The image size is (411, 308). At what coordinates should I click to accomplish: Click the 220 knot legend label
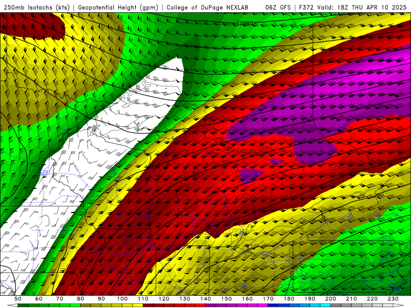click(x=372, y=299)
